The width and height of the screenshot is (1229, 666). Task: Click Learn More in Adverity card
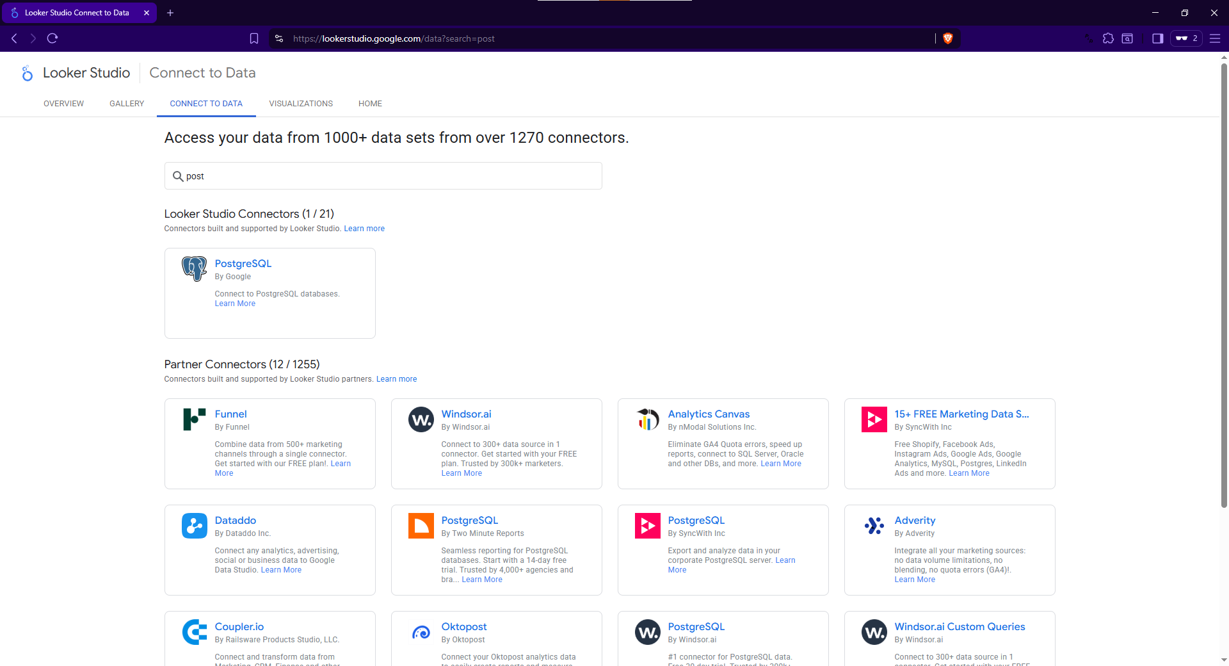pyautogui.click(x=915, y=580)
